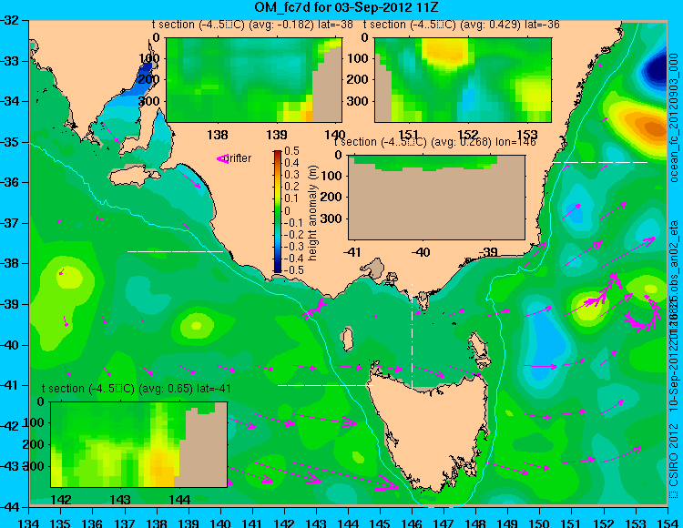Click the 0.1 tick on colorbar
This screenshot has height=528, width=683.
point(291,198)
